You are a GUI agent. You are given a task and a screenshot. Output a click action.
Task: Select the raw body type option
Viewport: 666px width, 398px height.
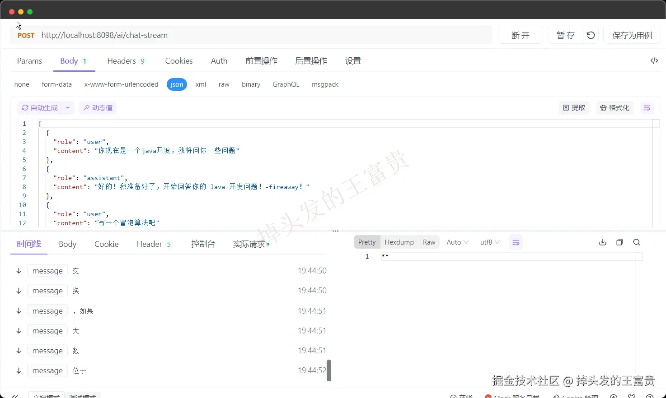point(224,84)
